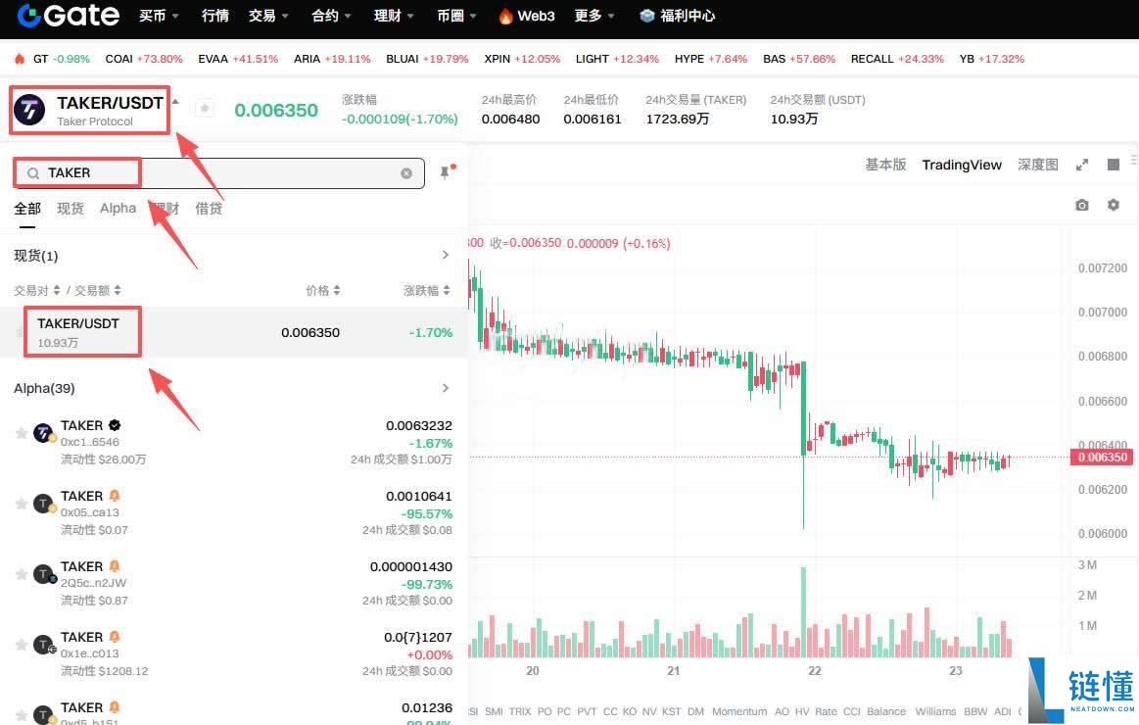
Task: Favorite the TAKER 0x05..ca13 token star
Action: [22, 505]
